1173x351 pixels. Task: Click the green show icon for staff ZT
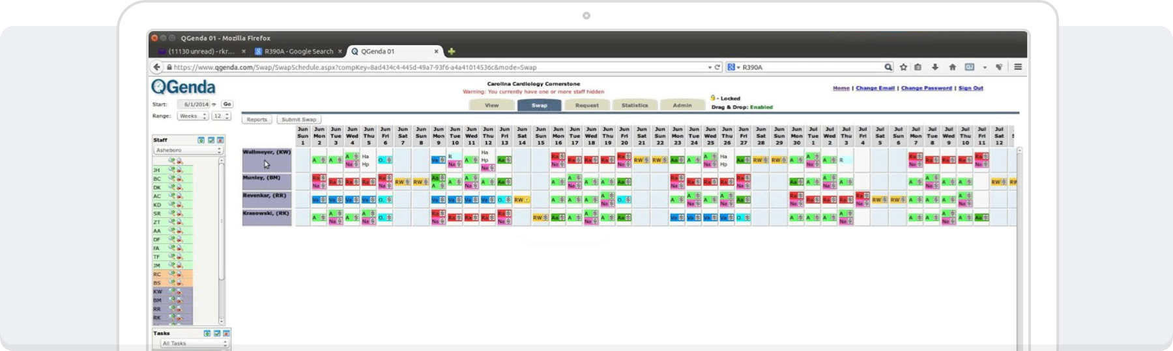pyautogui.click(x=172, y=222)
